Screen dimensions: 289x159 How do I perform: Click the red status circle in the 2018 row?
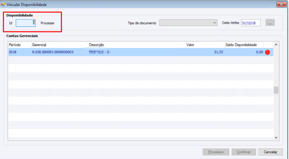pos(267,52)
